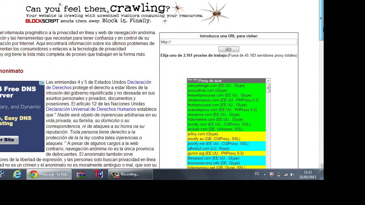The height and width of the screenshot is (205, 365).
Task: Click the page scrollbar down arrow
Action: pos(321,166)
